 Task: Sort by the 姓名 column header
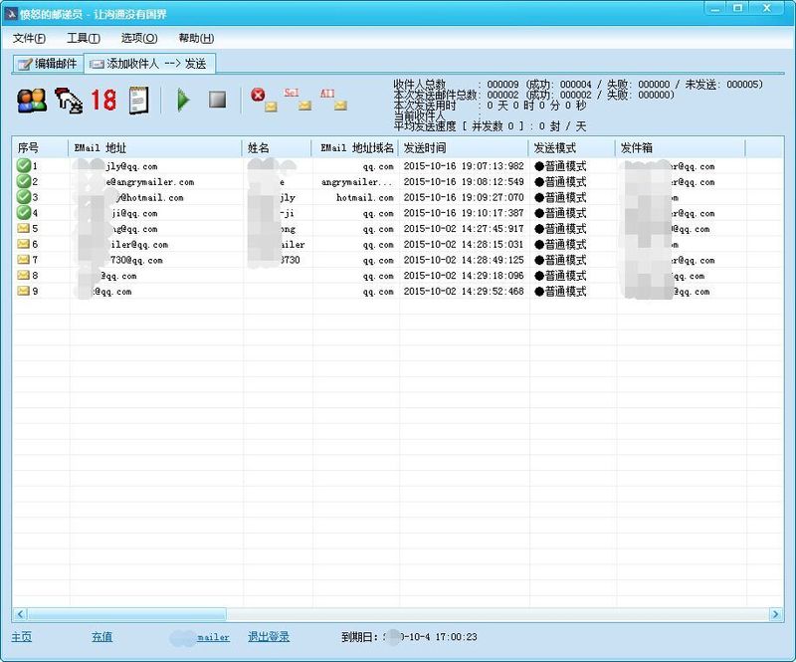point(277,148)
